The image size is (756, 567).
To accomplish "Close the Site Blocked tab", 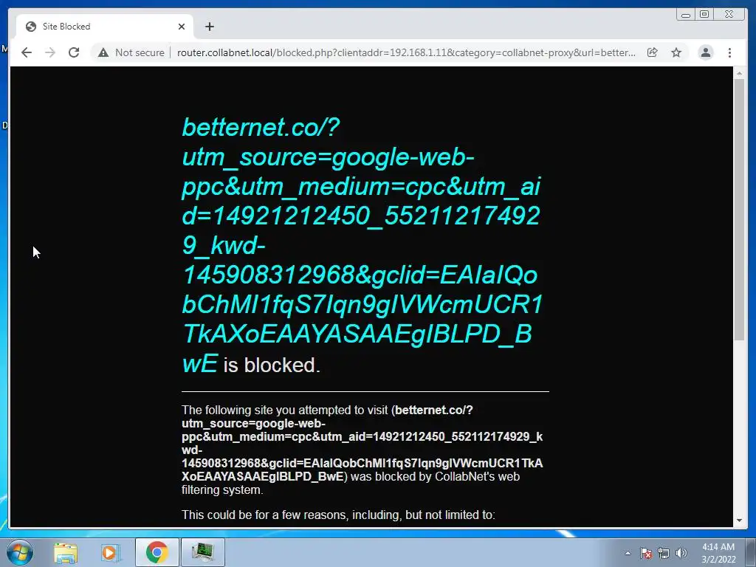I will pos(182,27).
